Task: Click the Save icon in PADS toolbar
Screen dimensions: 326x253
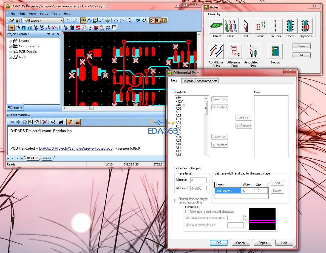Action: [18, 21]
